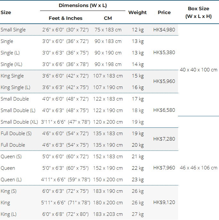Click the Price column header
The image size is (219, 220).
pos(164,12)
